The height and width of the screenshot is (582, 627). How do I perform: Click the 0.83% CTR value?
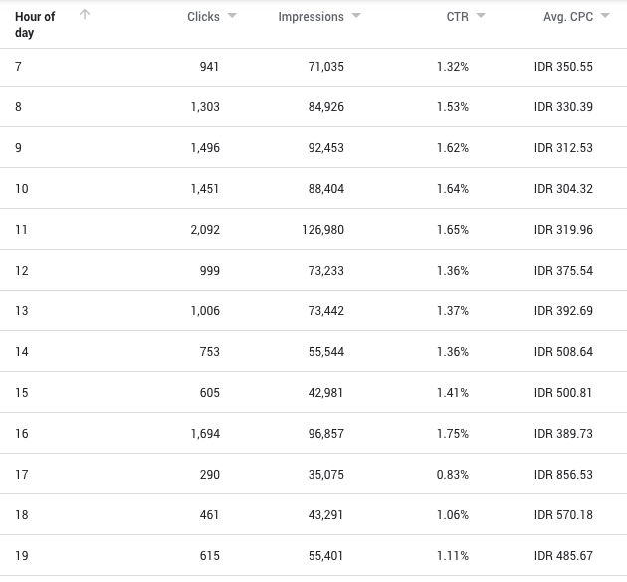coord(453,475)
